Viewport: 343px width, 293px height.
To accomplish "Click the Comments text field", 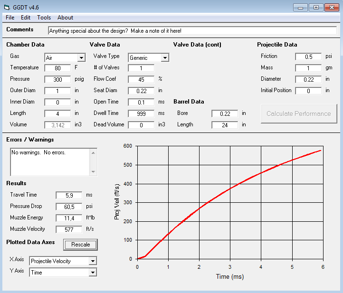I will (192, 30).
